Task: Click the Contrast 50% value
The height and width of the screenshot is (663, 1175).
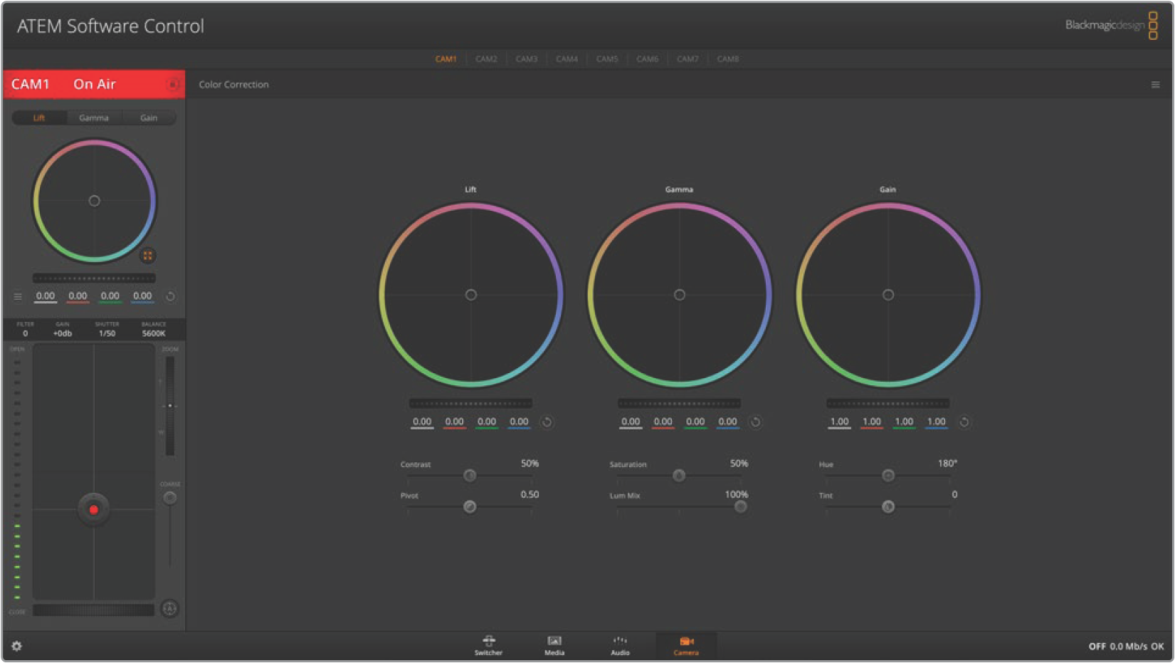Action: [x=529, y=464]
